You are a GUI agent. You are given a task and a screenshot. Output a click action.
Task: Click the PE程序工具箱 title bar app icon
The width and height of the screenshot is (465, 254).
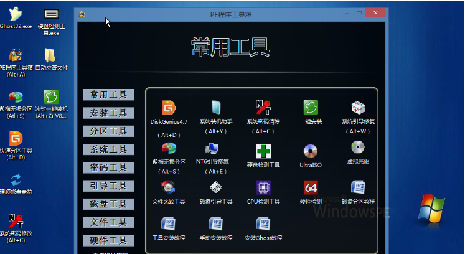pyautogui.click(x=82, y=14)
